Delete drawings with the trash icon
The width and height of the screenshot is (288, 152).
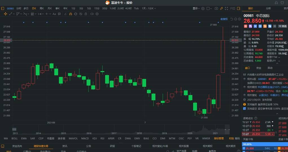[86, 14]
